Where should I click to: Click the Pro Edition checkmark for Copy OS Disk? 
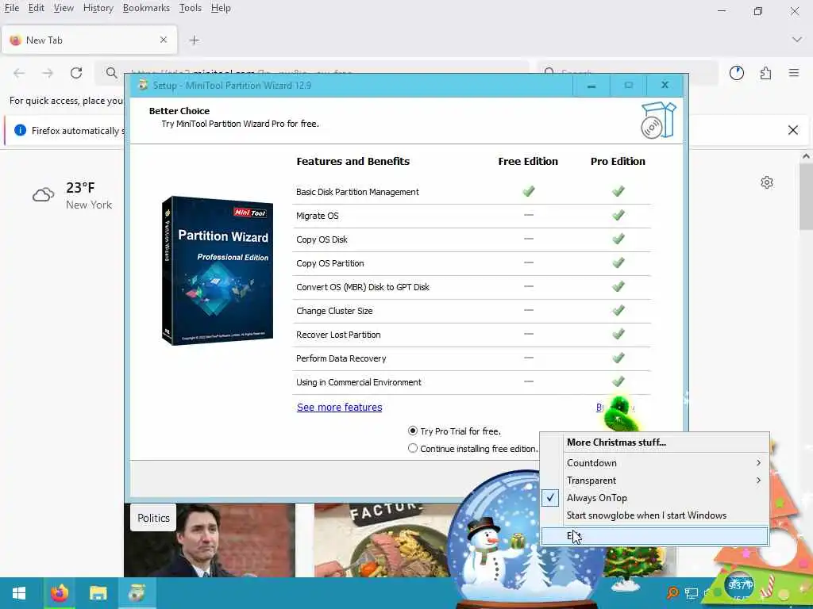point(618,239)
